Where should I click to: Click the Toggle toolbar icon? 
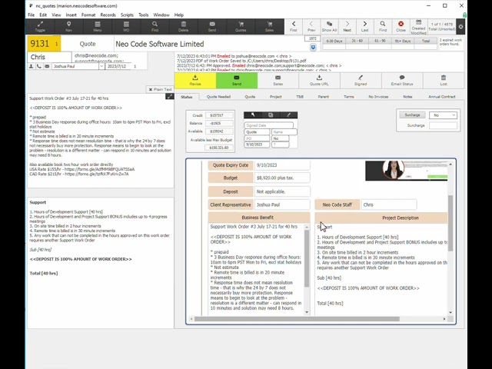click(x=40, y=26)
